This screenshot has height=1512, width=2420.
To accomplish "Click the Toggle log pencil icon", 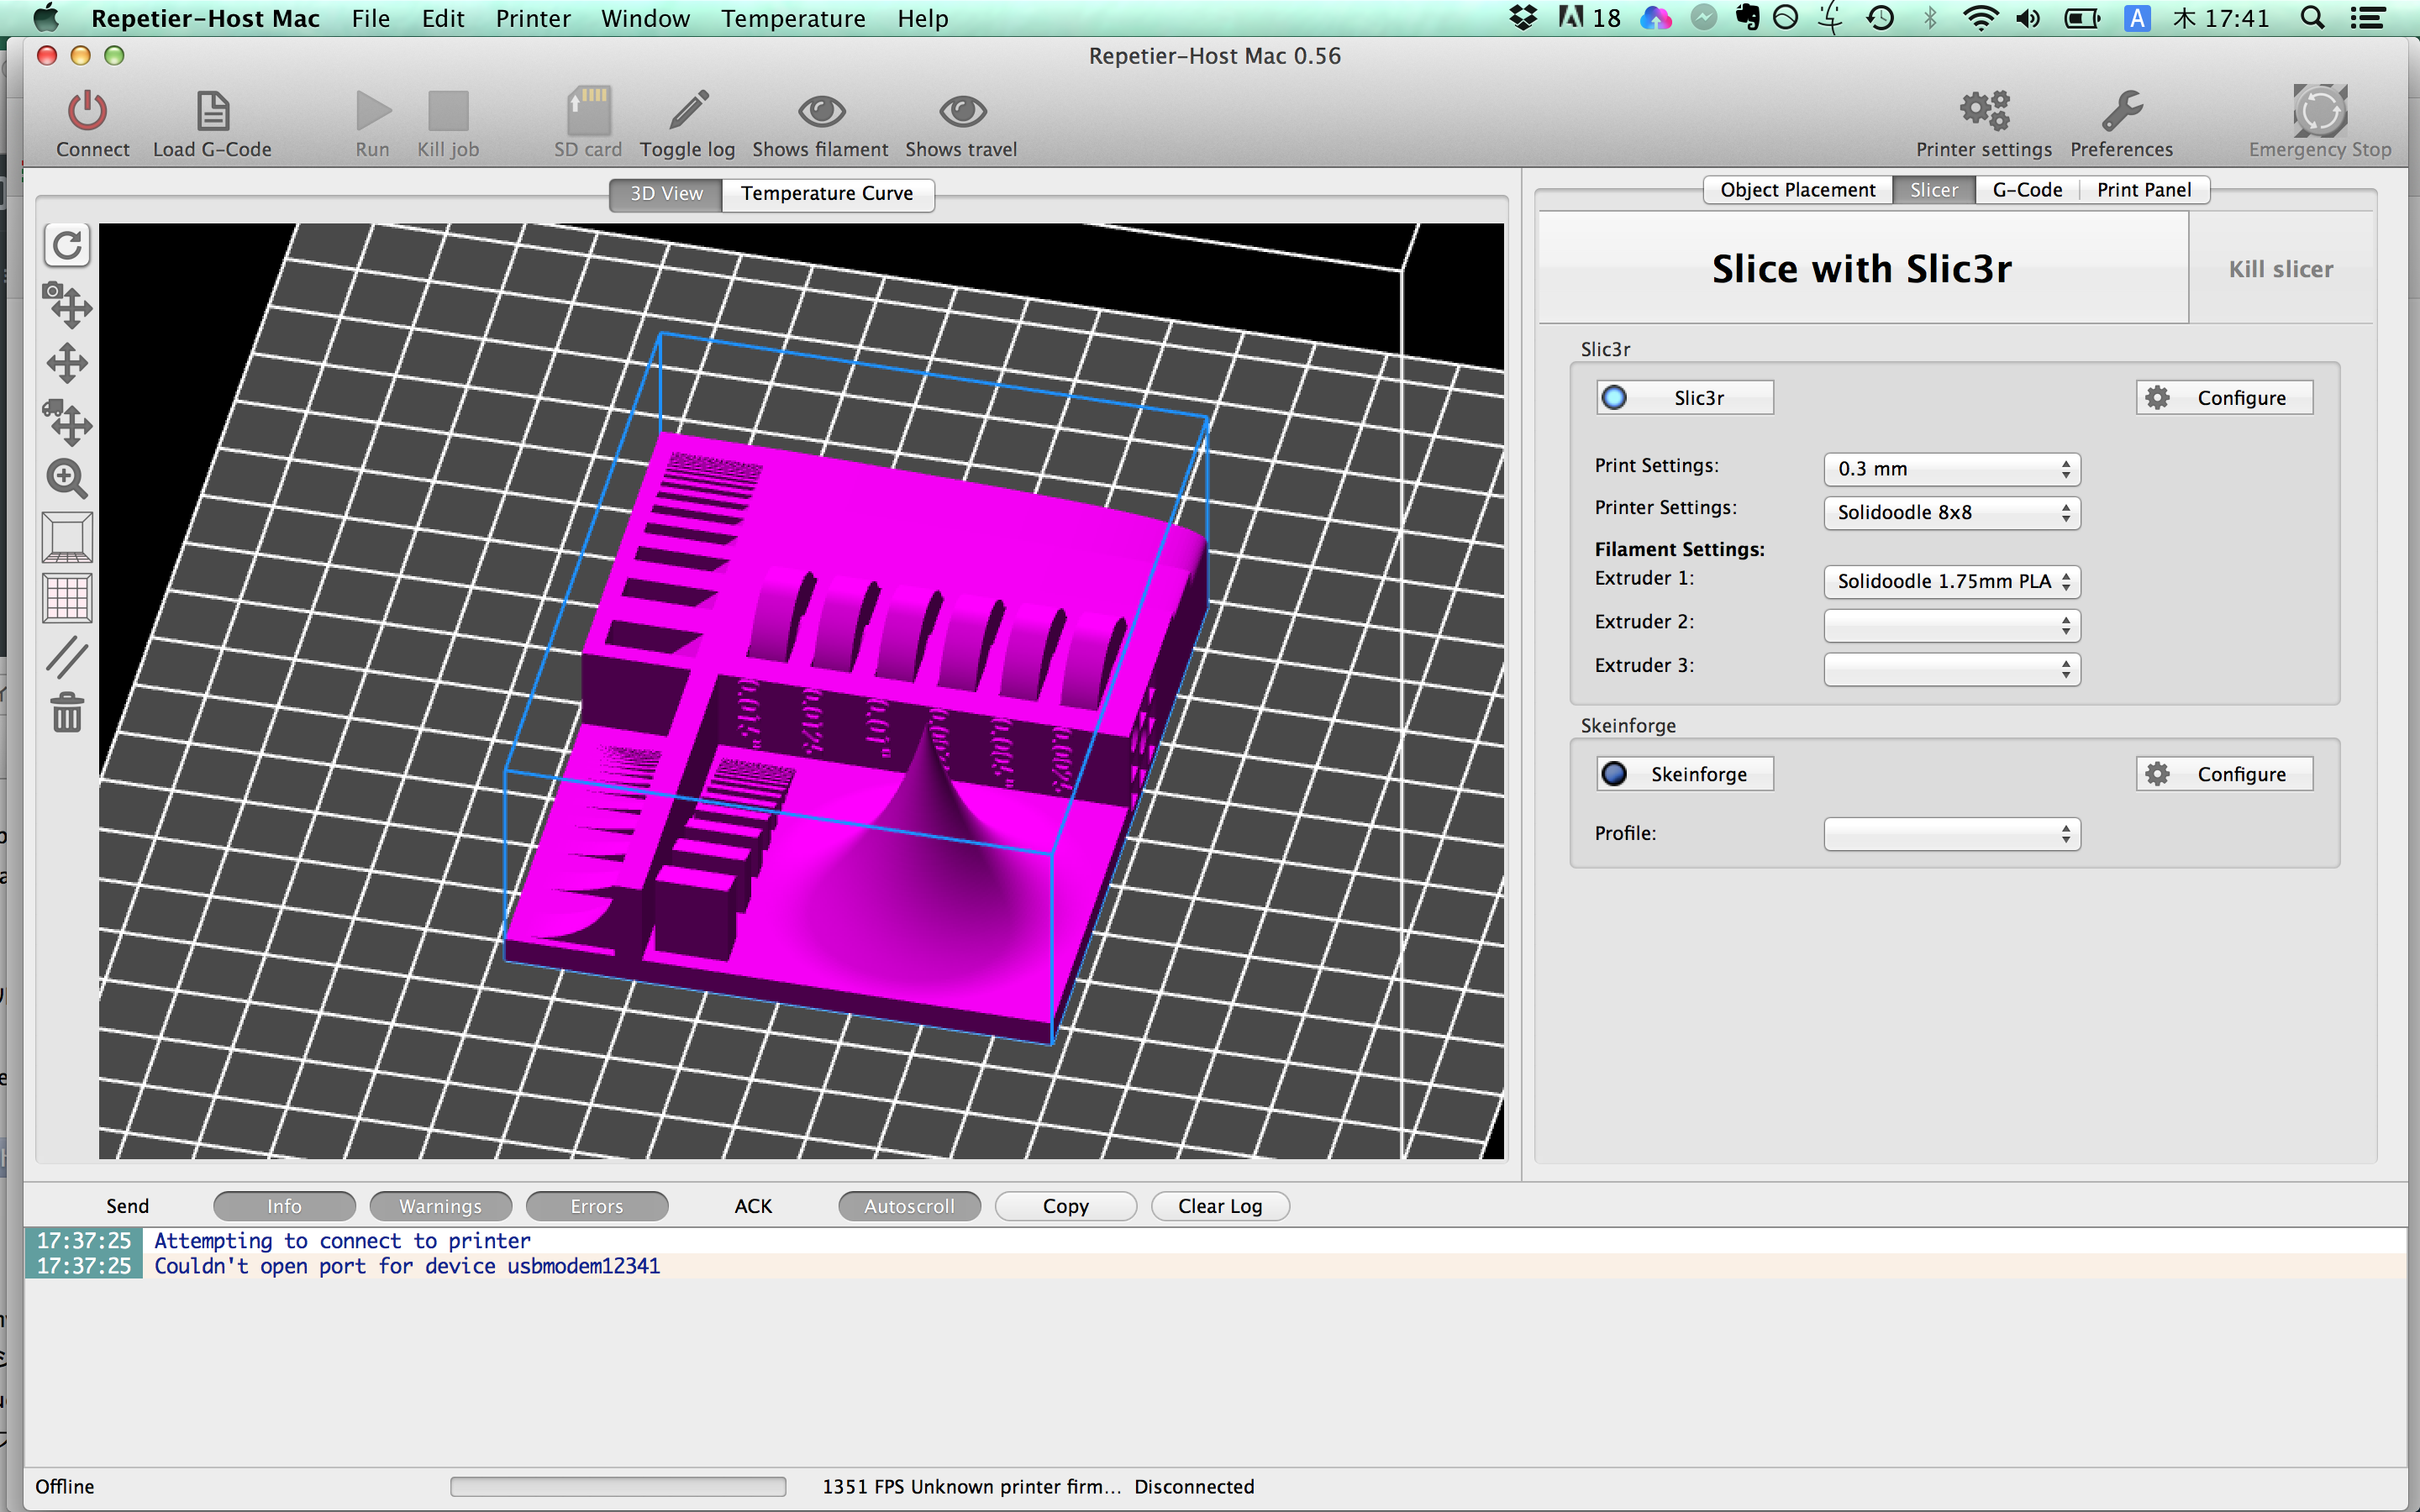I will coord(688,110).
